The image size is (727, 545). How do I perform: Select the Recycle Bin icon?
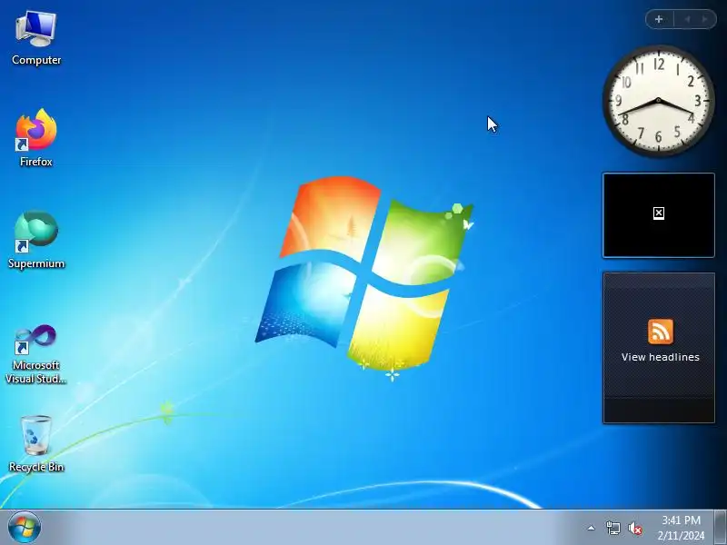pos(36,443)
